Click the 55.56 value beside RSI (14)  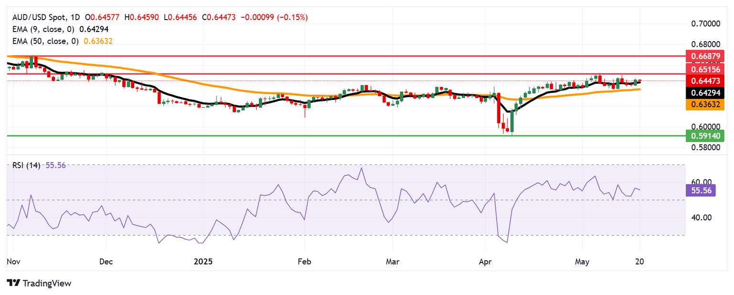pos(55,165)
